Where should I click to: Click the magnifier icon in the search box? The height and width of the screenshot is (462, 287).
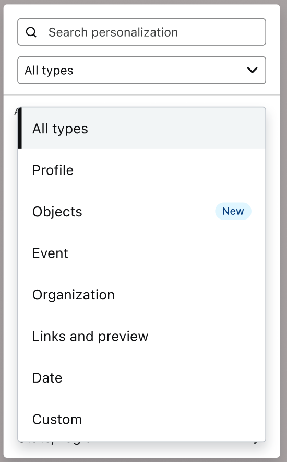pyautogui.click(x=31, y=32)
